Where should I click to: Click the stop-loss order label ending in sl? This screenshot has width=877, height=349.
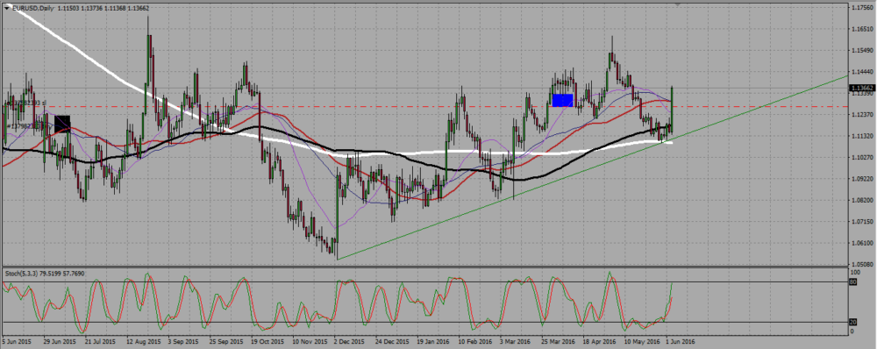tap(24, 103)
